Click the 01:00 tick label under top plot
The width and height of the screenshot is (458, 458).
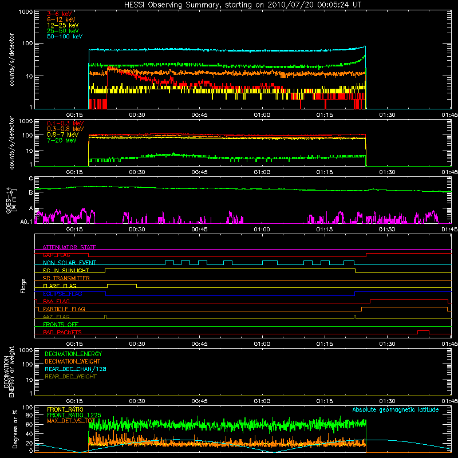(x=262, y=115)
